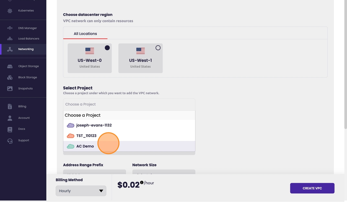Collapse the Choose a Project dropdown
Screen dimensions: 347x202
129,104
